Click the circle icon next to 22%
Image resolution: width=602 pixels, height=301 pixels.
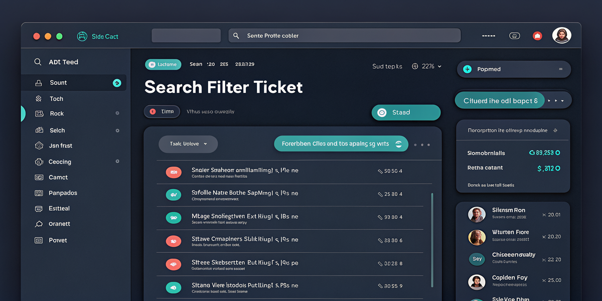[415, 66]
